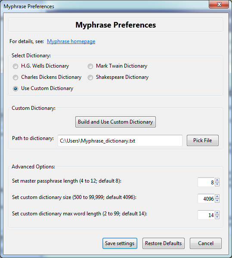Click the Pick File button

pyautogui.click(x=203, y=140)
